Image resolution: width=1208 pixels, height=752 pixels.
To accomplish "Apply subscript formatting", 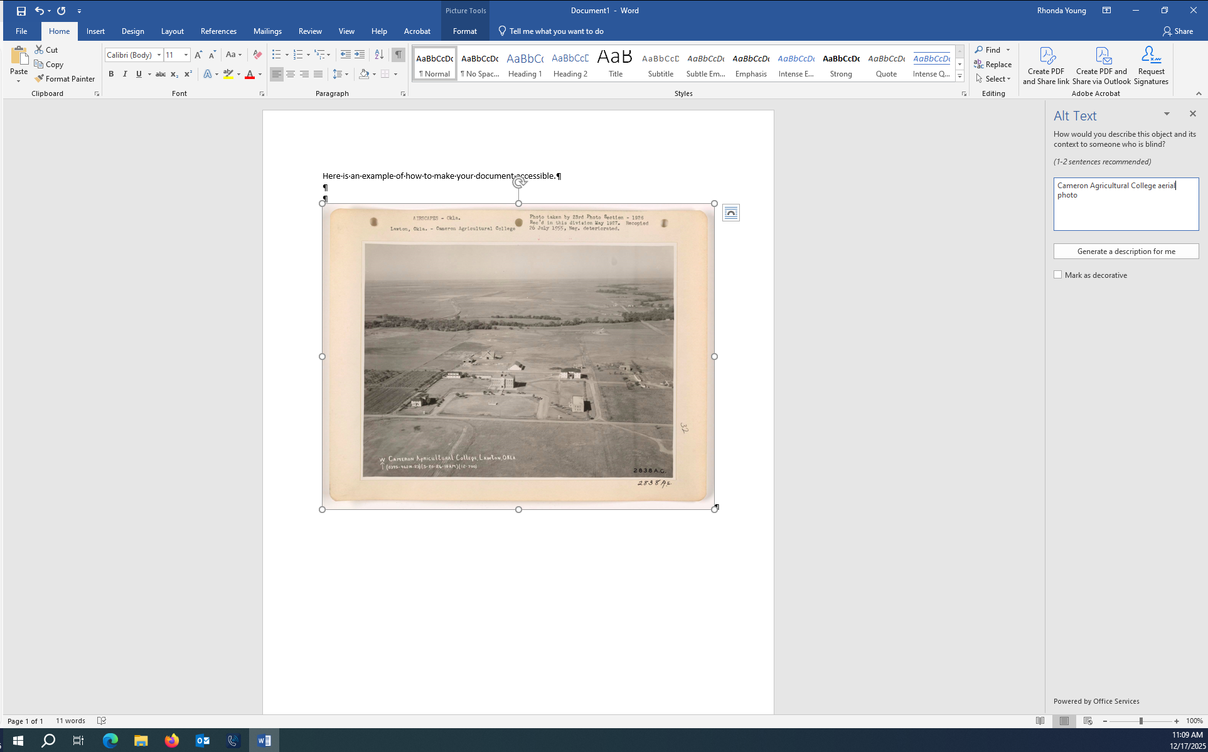I will (174, 74).
